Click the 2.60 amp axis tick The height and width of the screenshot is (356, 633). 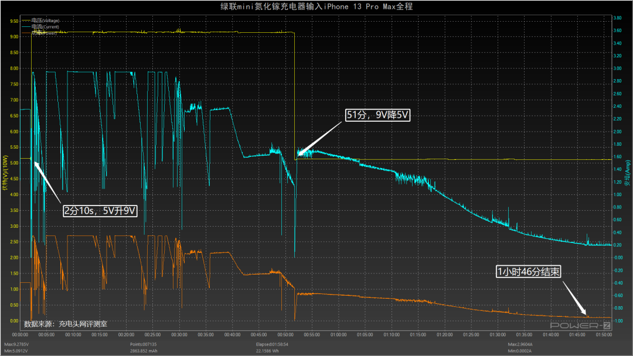pyautogui.click(x=617, y=94)
